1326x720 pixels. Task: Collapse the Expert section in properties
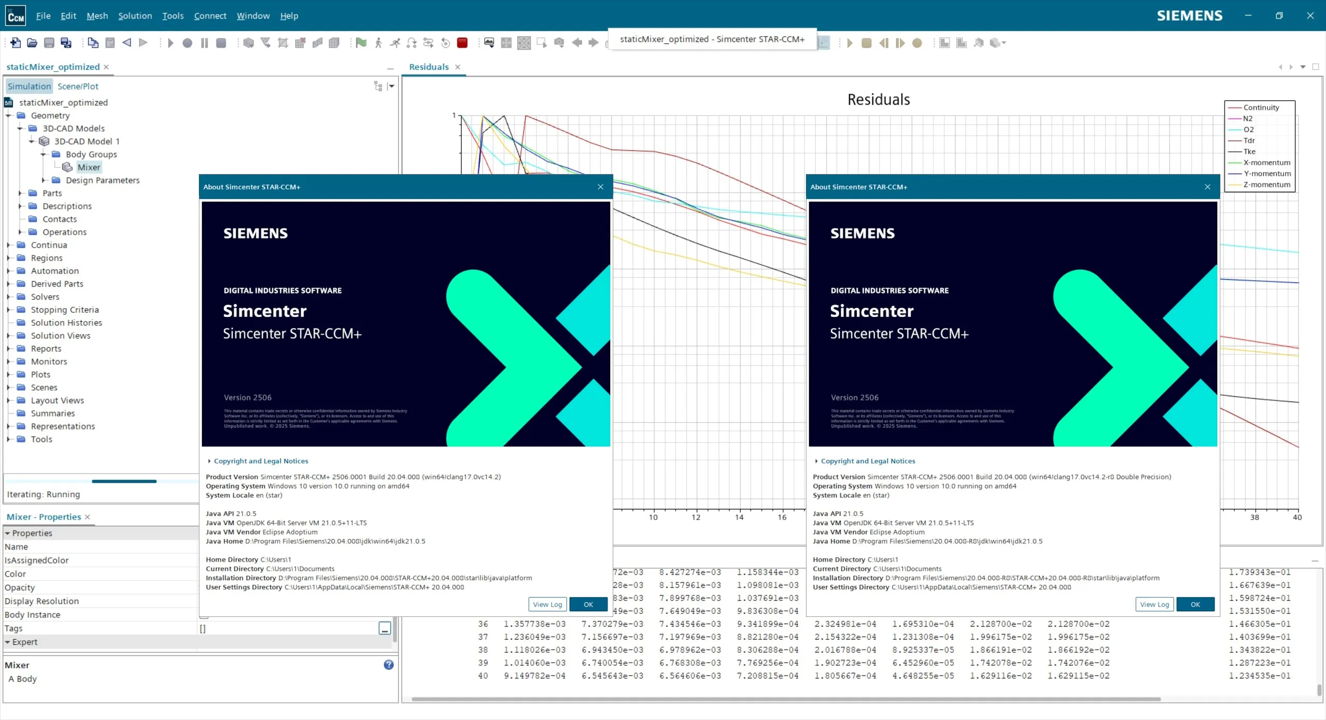click(x=8, y=642)
